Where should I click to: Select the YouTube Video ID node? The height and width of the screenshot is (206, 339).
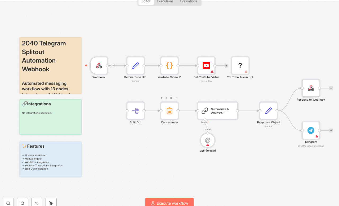tap(169, 65)
